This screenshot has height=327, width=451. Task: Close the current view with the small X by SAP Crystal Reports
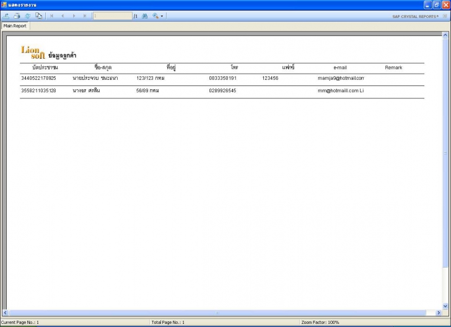point(445,16)
